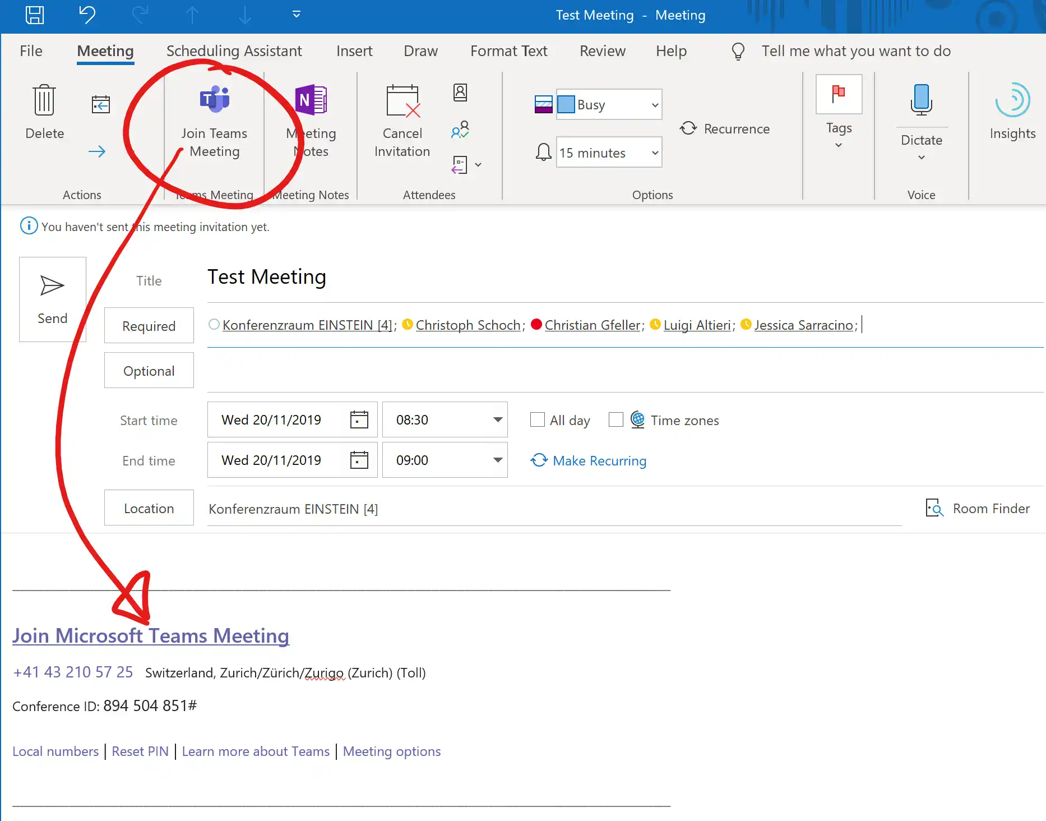This screenshot has width=1046, height=821.
Task: Select attendee Luigi Altieri
Action: 697,325
